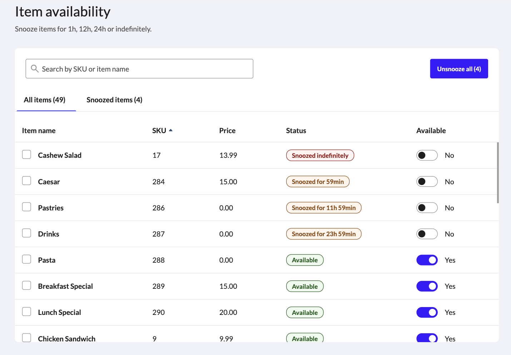511x355 pixels.
Task: Click the Snoozed indefinitely status badge
Action: coord(320,156)
